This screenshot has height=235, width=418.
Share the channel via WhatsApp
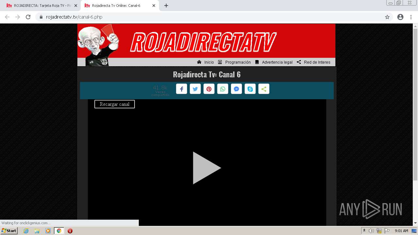223,89
